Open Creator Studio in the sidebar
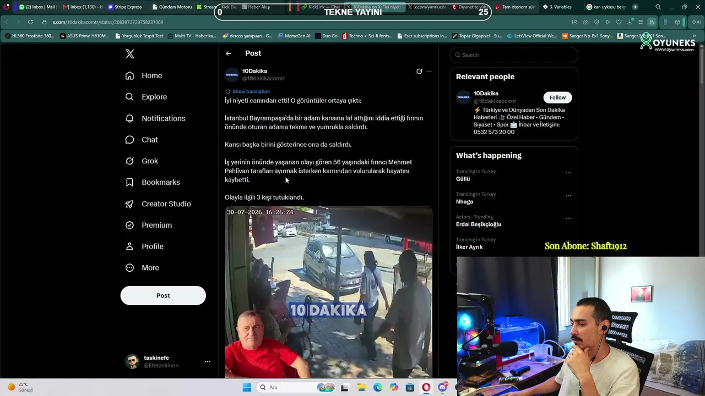 (x=158, y=204)
